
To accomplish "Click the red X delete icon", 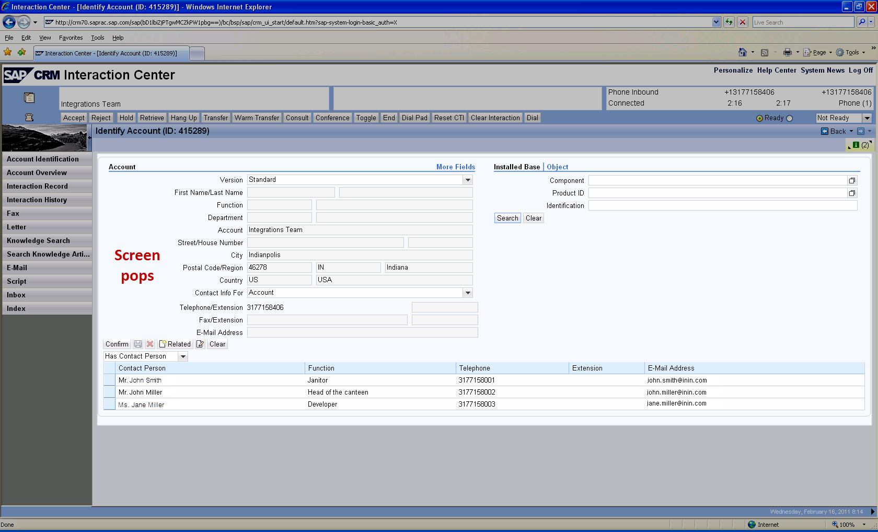I will click(x=150, y=344).
